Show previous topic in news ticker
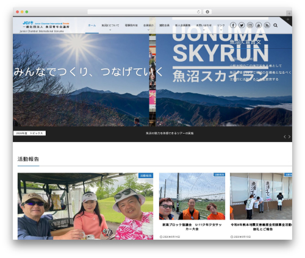 coord(285,137)
